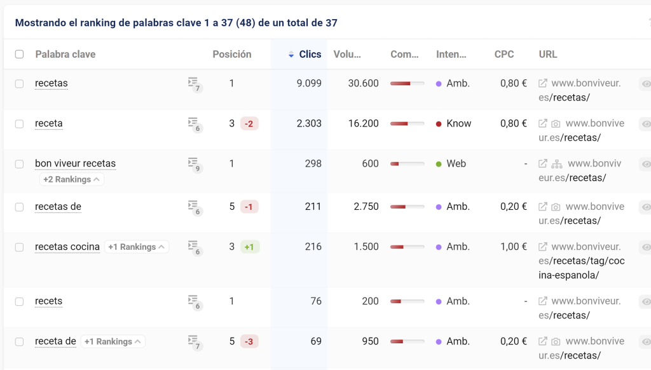The width and height of the screenshot is (651, 370).
Task: Sort by Posición column header
Action: (231, 55)
